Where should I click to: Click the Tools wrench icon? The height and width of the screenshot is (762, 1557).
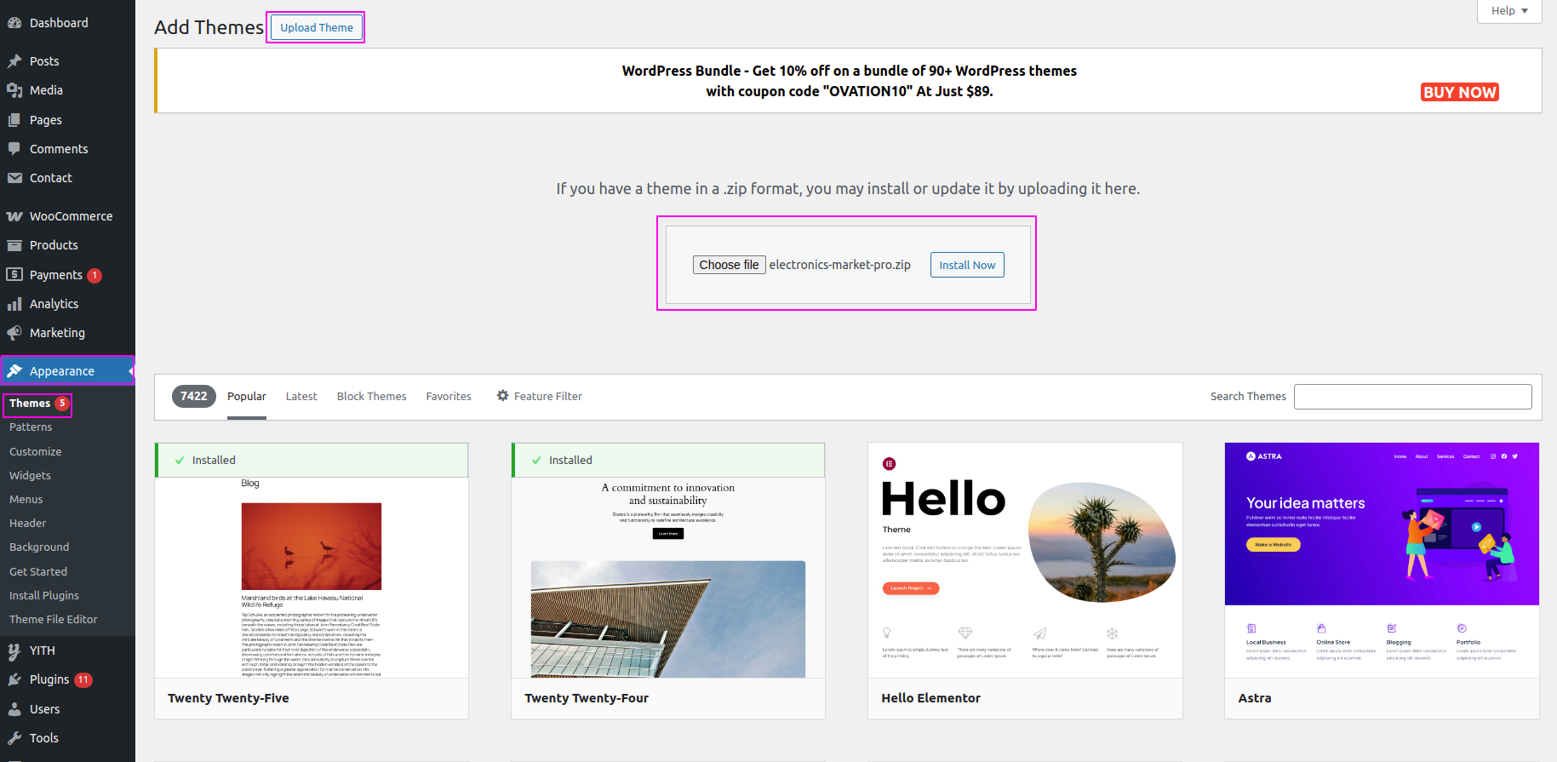coord(14,738)
